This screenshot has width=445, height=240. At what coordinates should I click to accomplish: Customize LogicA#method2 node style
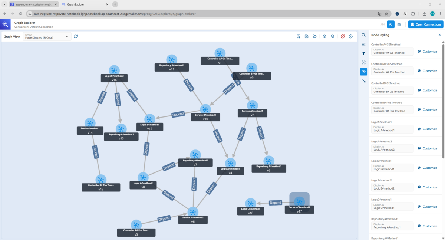(427, 148)
